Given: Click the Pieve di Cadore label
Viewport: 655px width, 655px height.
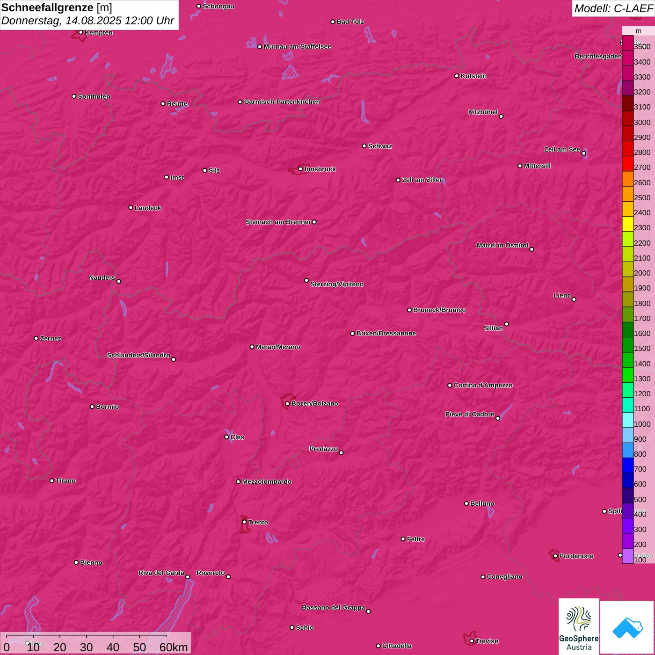Looking at the screenshot, I should [470, 414].
